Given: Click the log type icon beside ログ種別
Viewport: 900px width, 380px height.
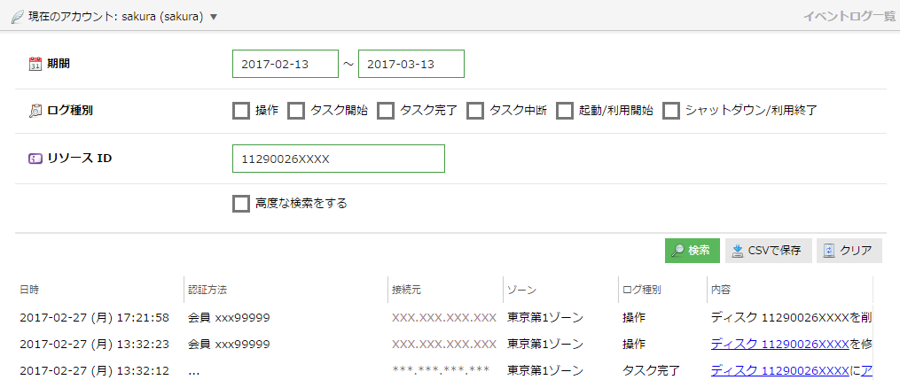Looking at the screenshot, I should coord(35,111).
